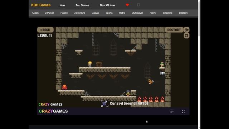The width and height of the screenshot is (229, 129).
Task: Open the CrazyGames hamburger menu icon
Action: (x=172, y=111)
